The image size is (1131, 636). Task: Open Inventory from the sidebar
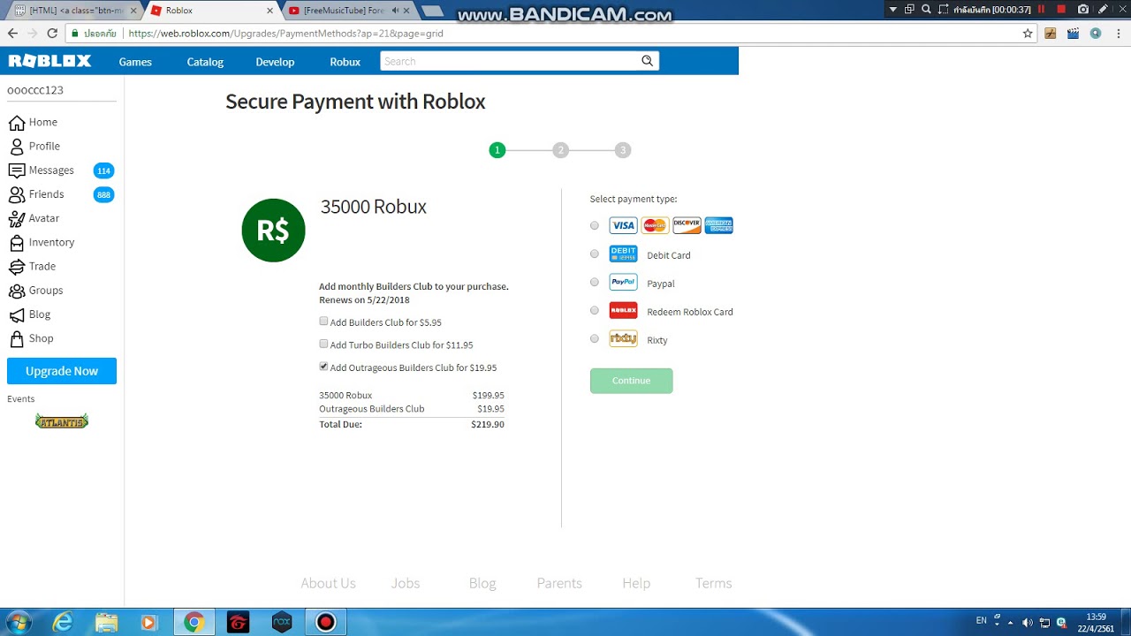[x=51, y=242]
